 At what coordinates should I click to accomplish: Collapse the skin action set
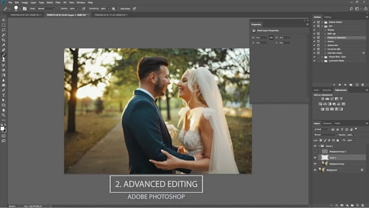tap(322, 26)
